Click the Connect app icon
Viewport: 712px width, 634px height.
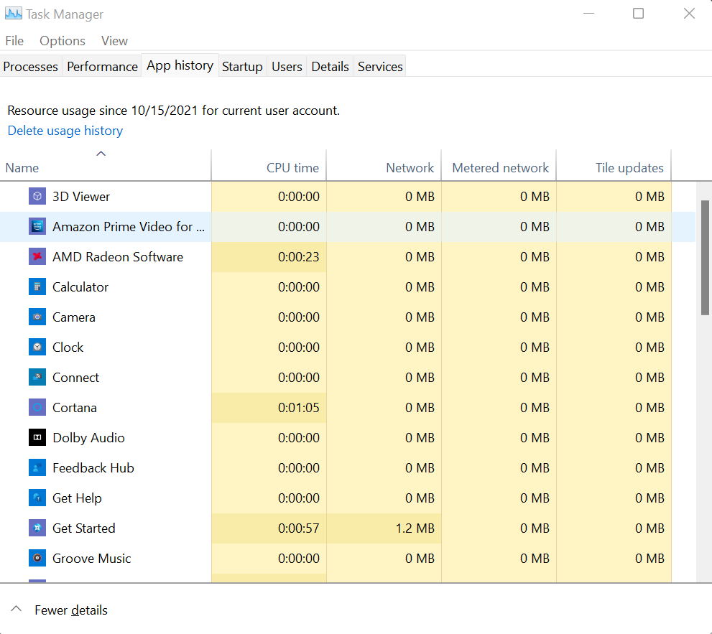pyautogui.click(x=37, y=378)
